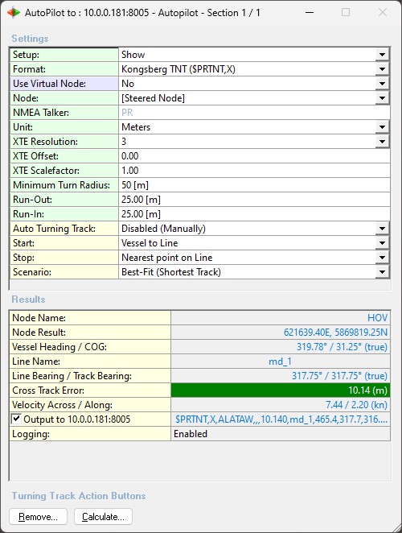Viewport: 402px width, 533px height.
Task: Click the AutoPilot app icon in title bar
Action: pyautogui.click(x=14, y=13)
